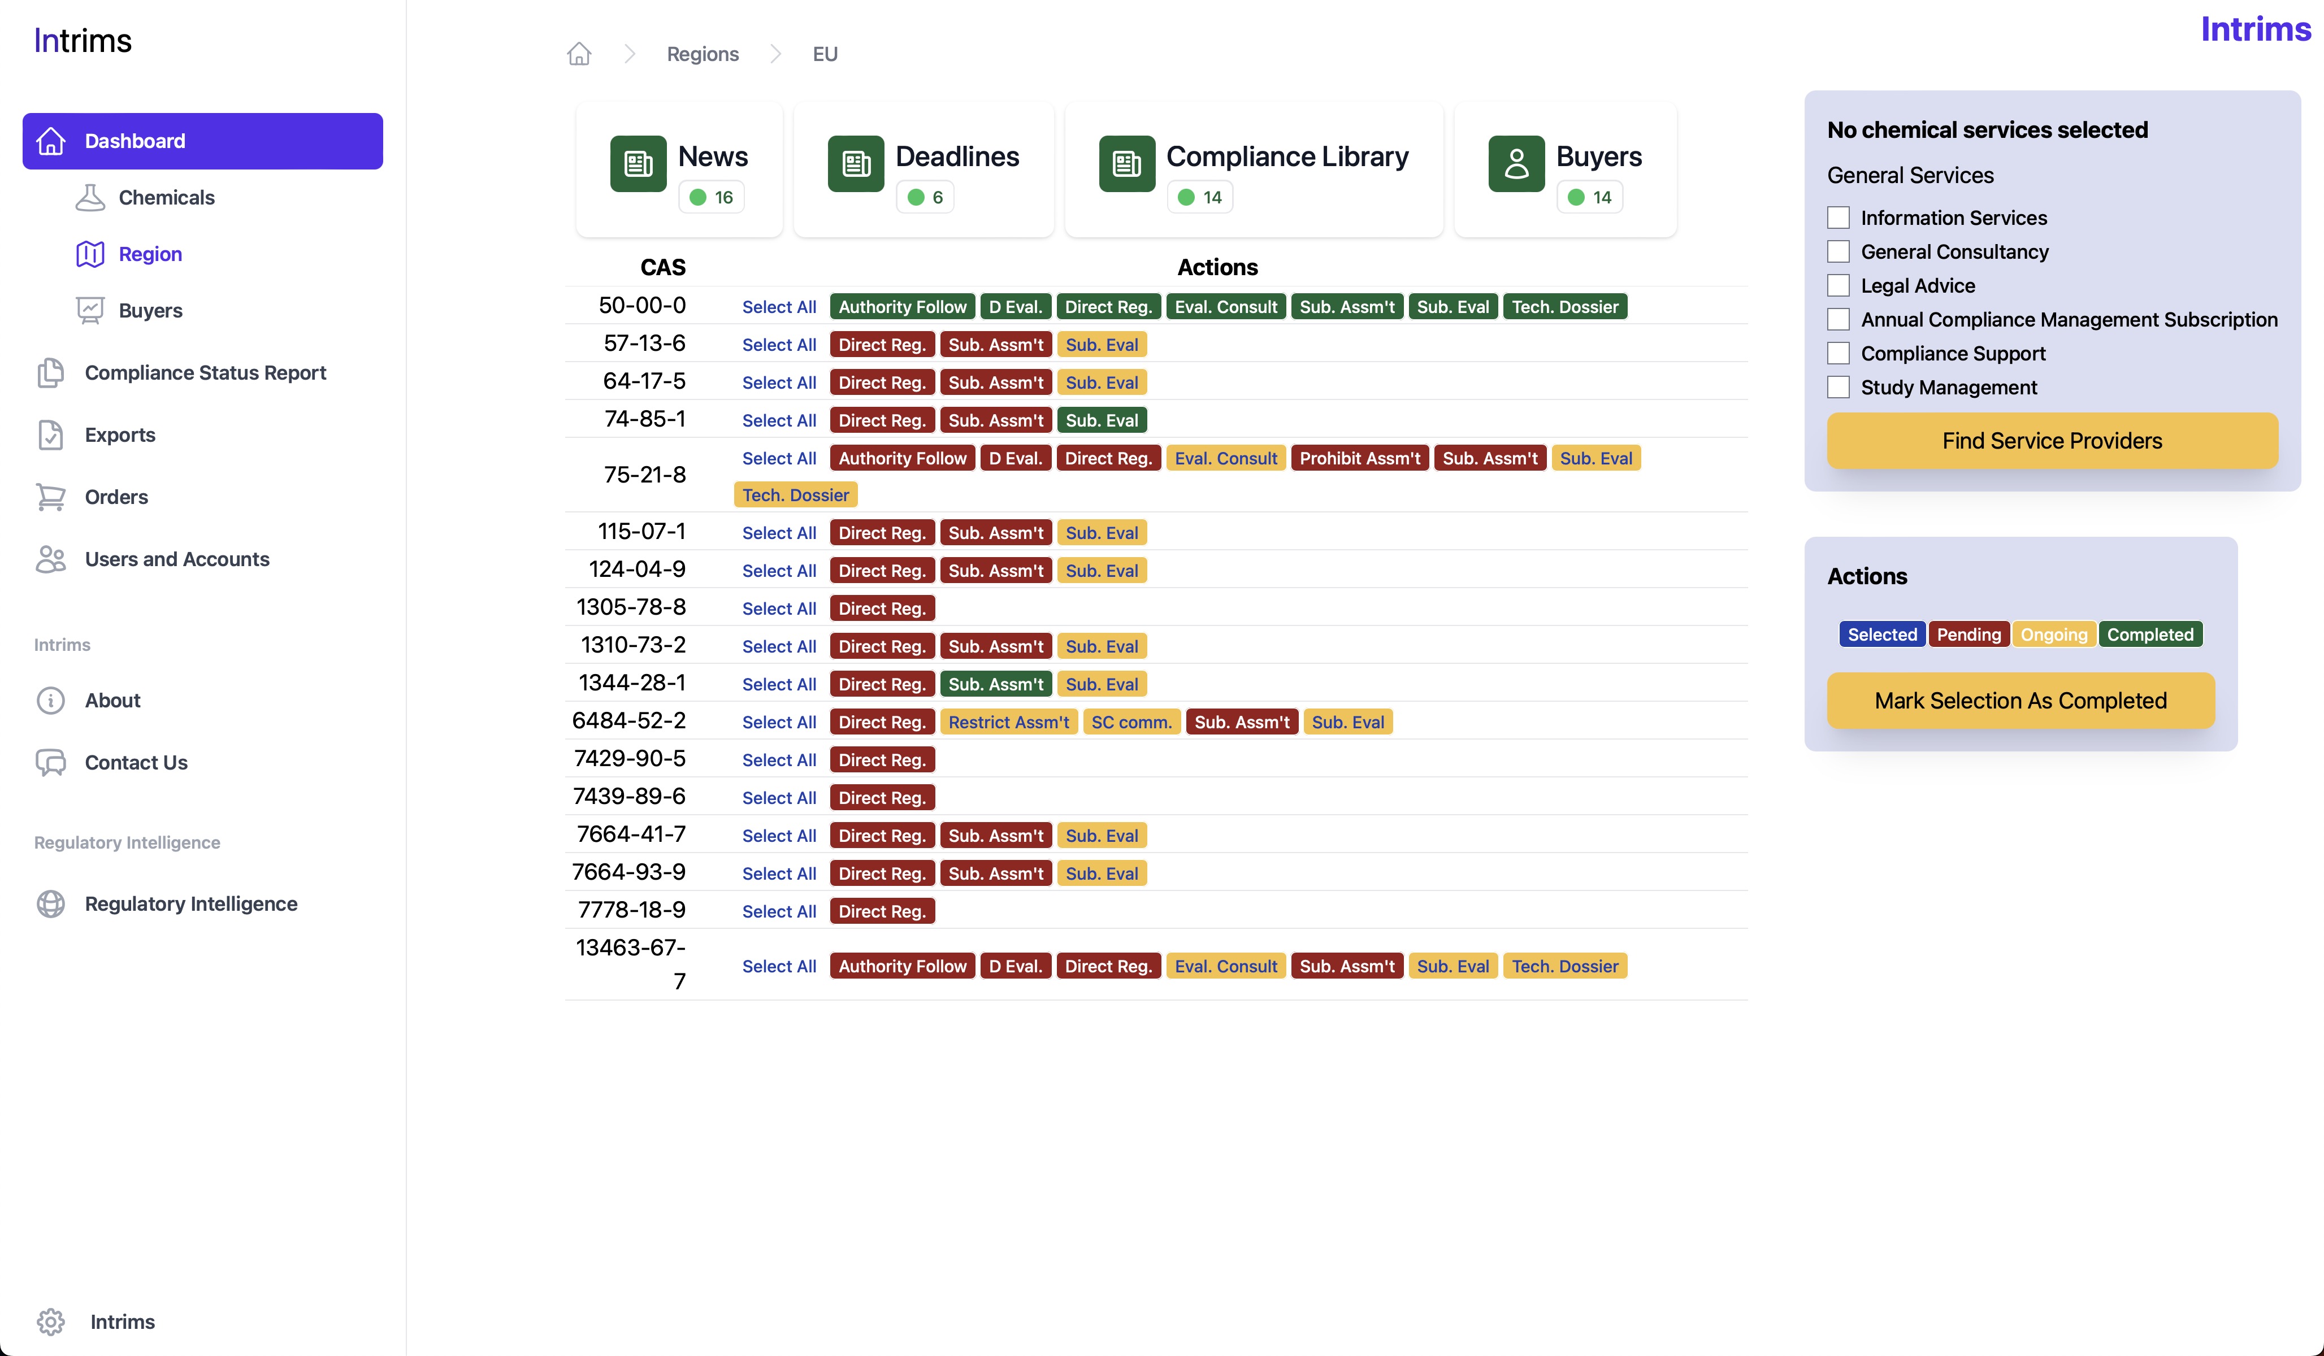Image resolution: width=2324 pixels, height=1356 pixels.
Task: Click the home breadcrumb icon
Action: pos(578,54)
